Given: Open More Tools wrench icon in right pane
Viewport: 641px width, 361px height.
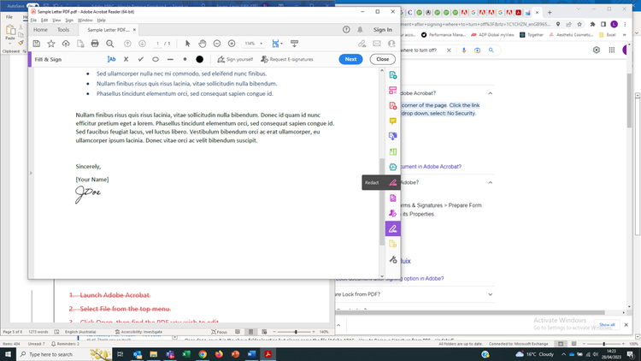Looking at the screenshot, I should [x=393, y=259].
